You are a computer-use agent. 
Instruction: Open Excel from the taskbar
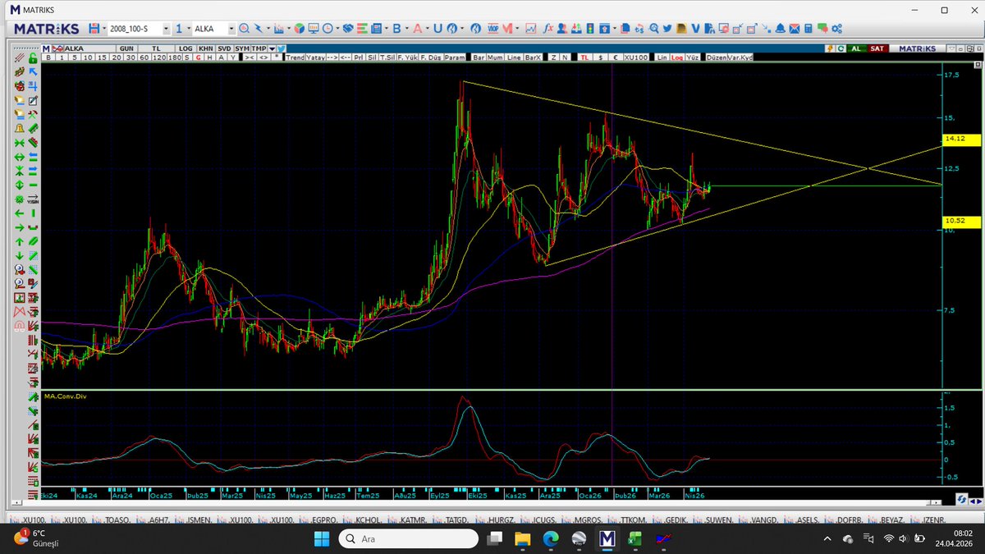(x=634, y=538)
